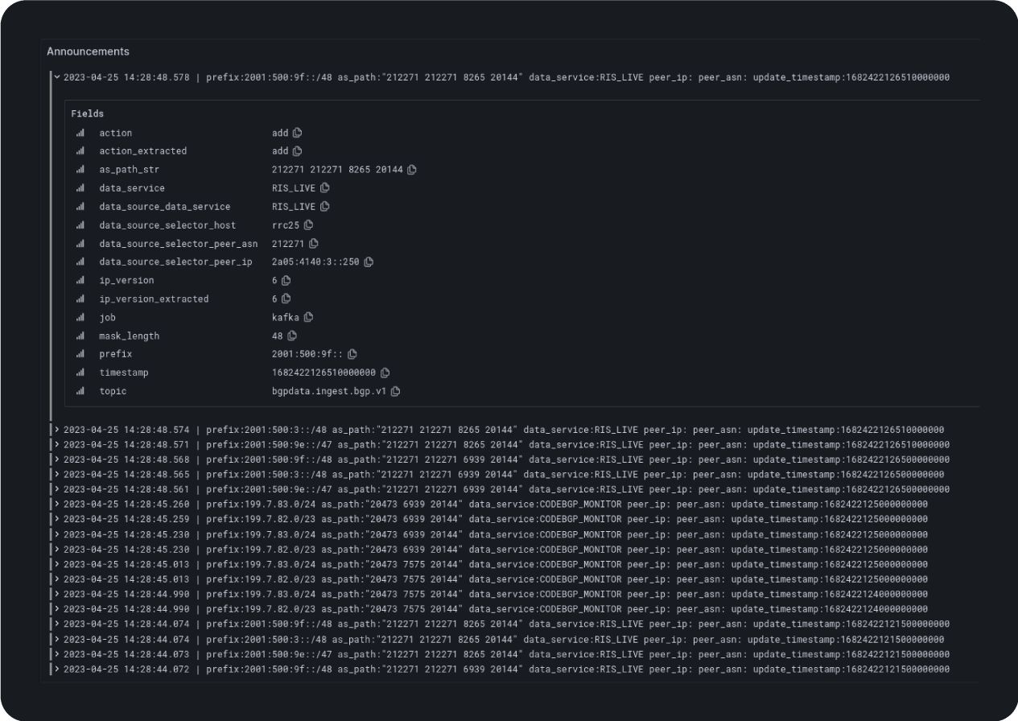
Task: Expand the 14:28:44.072 log row
Action: coord(57,669)
